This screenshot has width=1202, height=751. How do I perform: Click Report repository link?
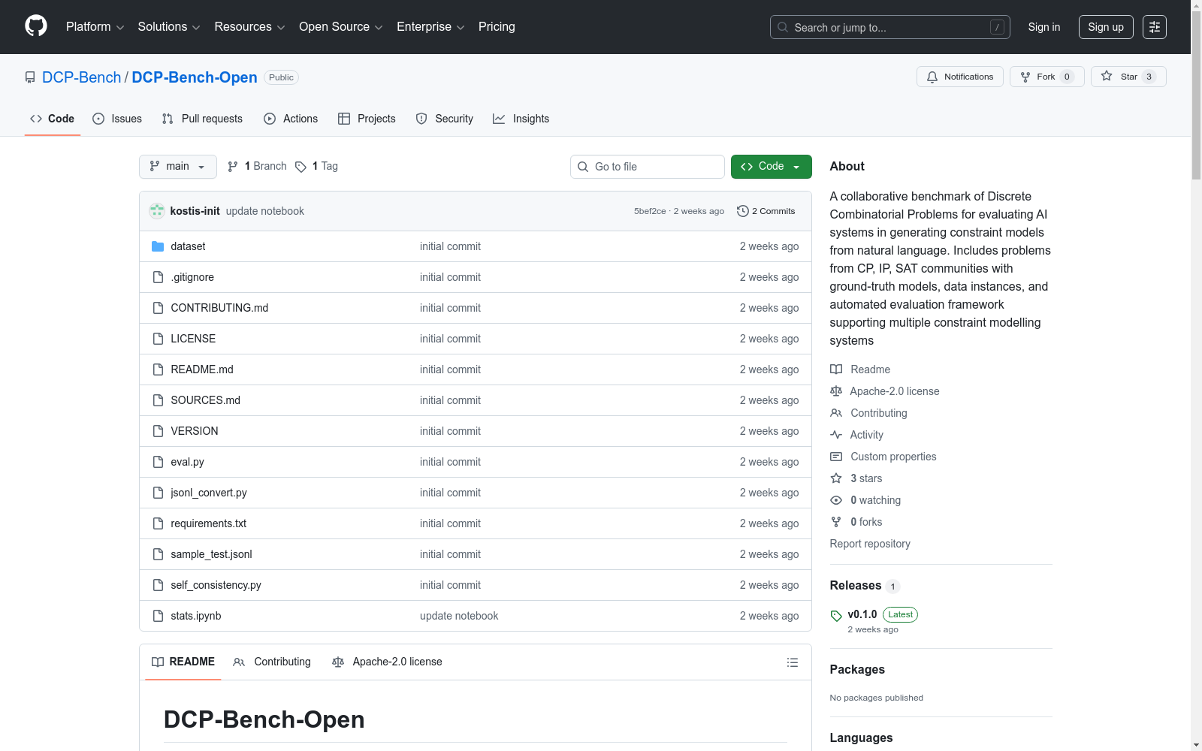870,544
